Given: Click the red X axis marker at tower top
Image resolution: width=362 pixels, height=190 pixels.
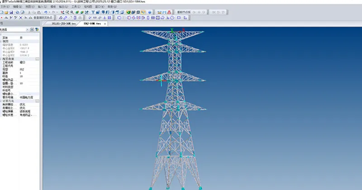Looking at the screenshot, I should 183,30.
